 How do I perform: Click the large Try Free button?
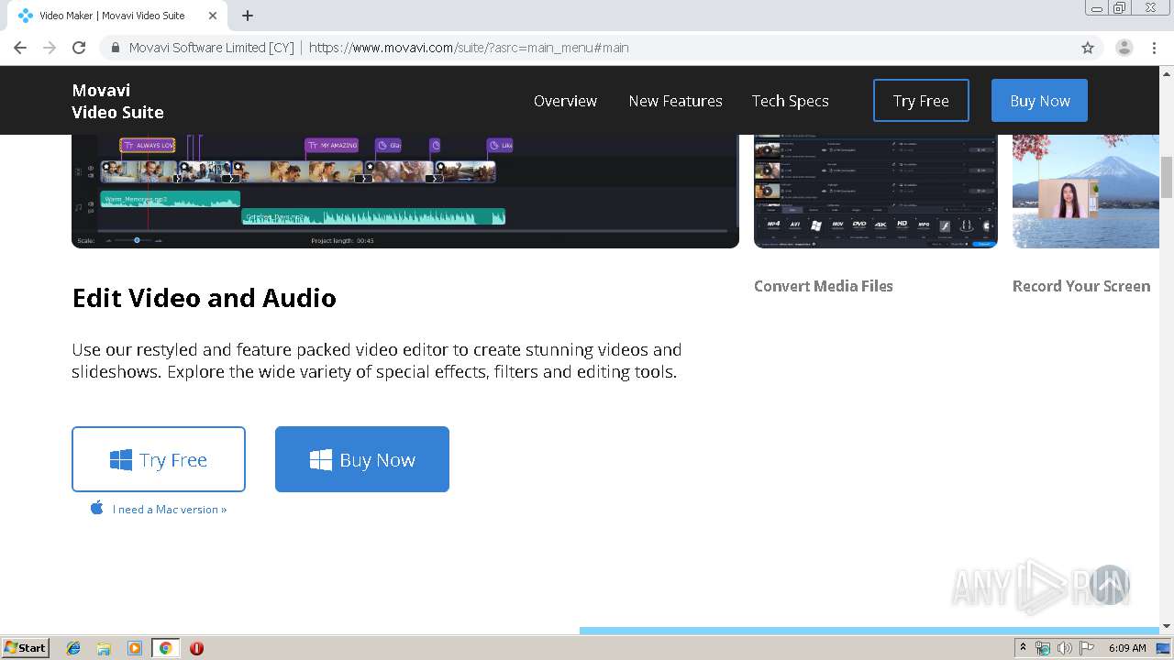pyautogui.click(x=159, y=459)
